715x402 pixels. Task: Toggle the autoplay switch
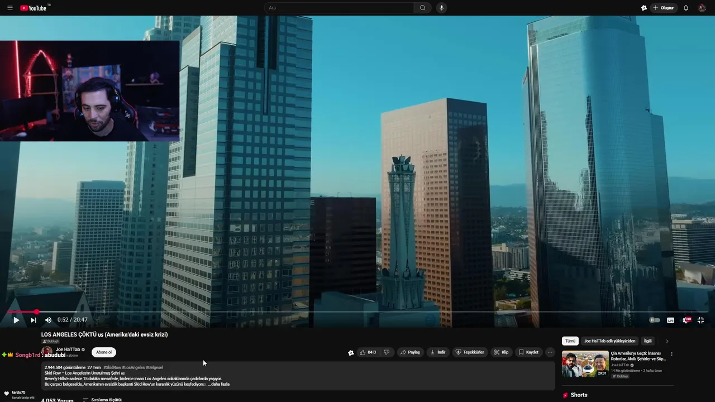654,320
